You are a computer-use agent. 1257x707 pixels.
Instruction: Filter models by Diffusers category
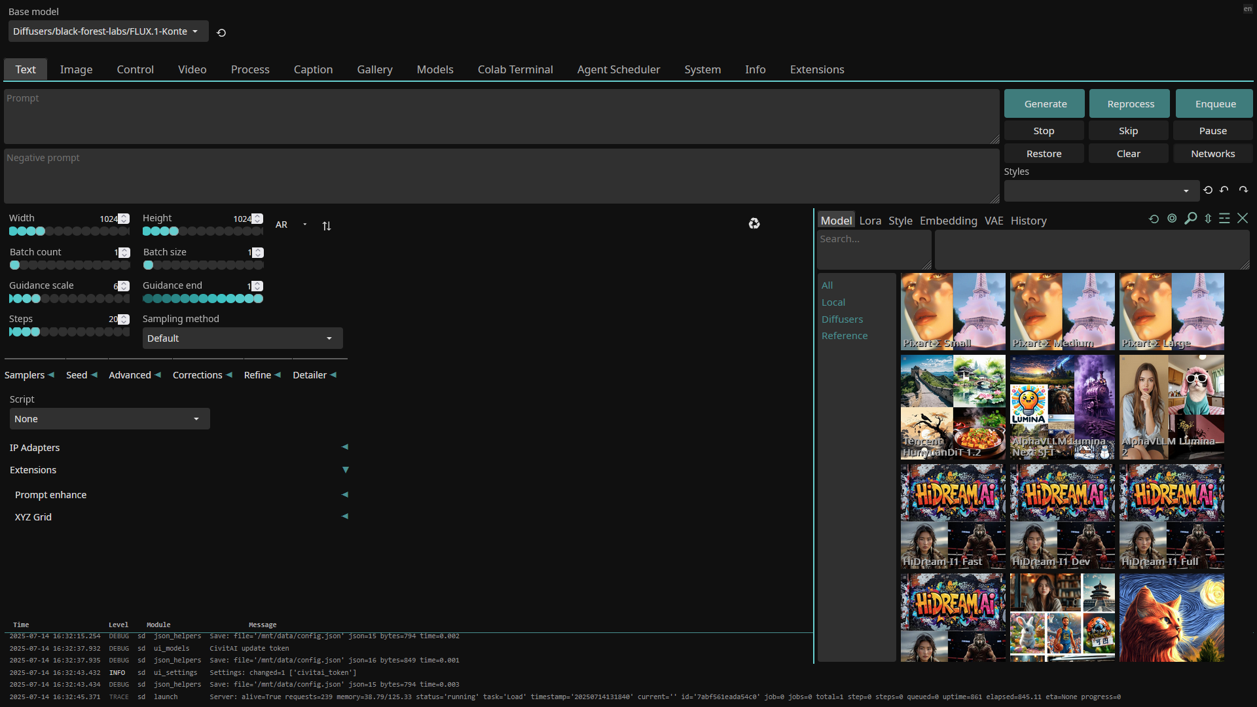842,319
